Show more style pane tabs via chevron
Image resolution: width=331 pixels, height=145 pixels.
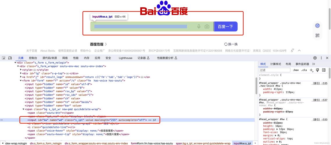tap(314, 64)
